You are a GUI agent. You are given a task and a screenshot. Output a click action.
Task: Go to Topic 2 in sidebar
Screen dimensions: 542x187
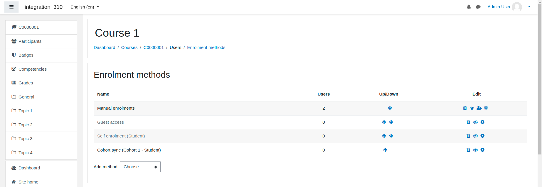point(41,125)
